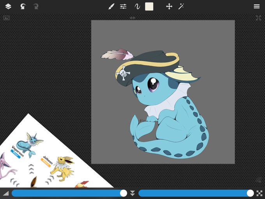Undo the last stroke

tap(23, 7)
